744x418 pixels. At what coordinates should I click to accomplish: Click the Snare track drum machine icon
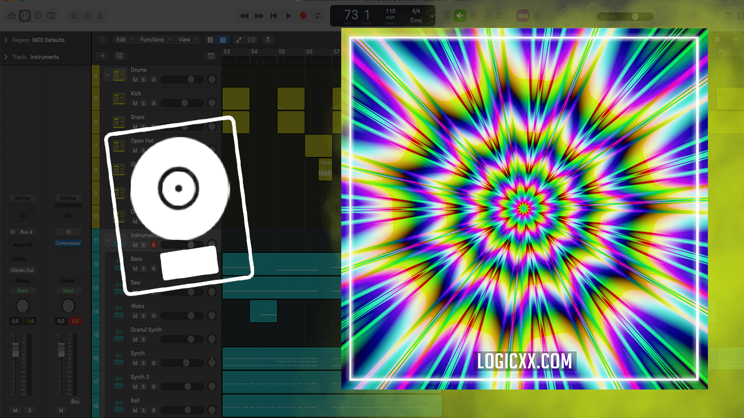point(119,122)
